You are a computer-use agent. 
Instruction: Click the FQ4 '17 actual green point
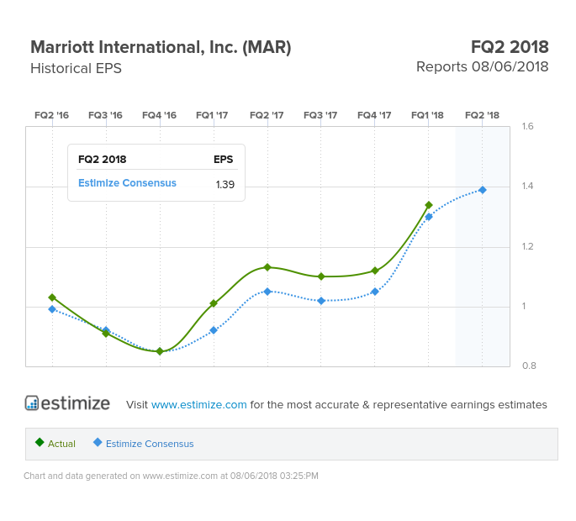point(375,271)
